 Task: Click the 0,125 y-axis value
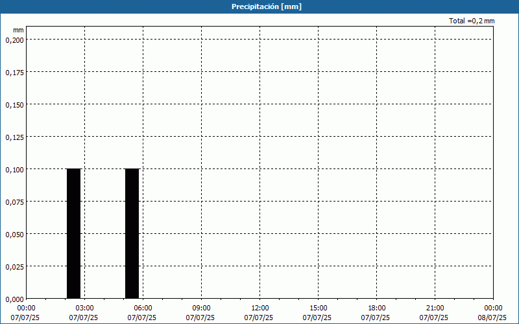[x=15, y=137]
